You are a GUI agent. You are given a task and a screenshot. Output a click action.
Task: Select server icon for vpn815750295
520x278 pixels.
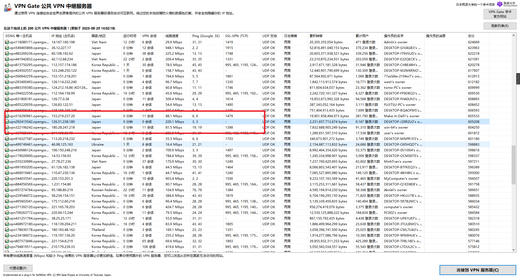click(x=7, y=65)
